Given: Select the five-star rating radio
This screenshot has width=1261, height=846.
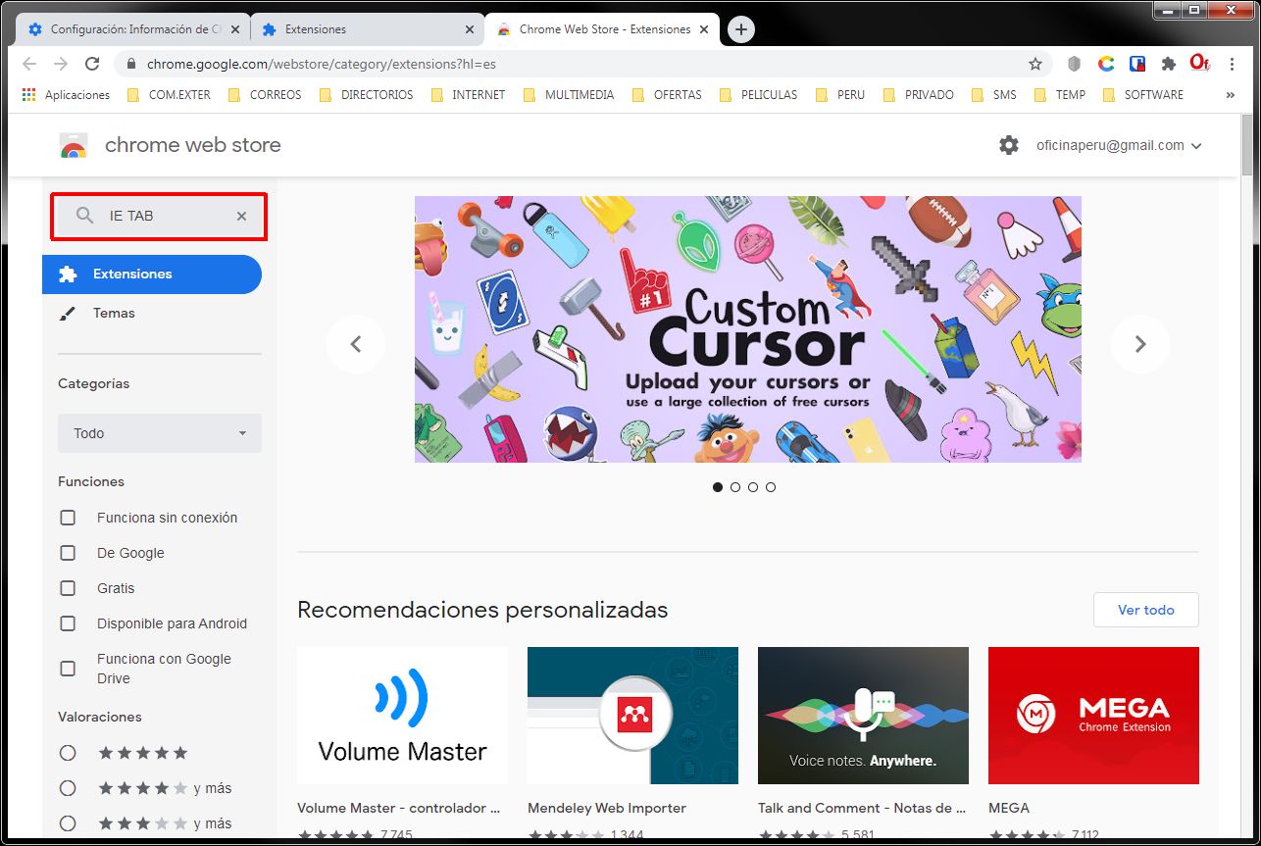Looking at the screenshot, I should 68,753.
